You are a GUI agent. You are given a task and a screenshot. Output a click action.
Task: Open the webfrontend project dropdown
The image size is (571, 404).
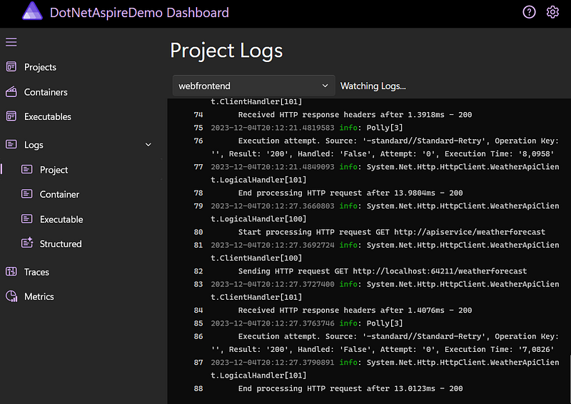pos(254,86)
